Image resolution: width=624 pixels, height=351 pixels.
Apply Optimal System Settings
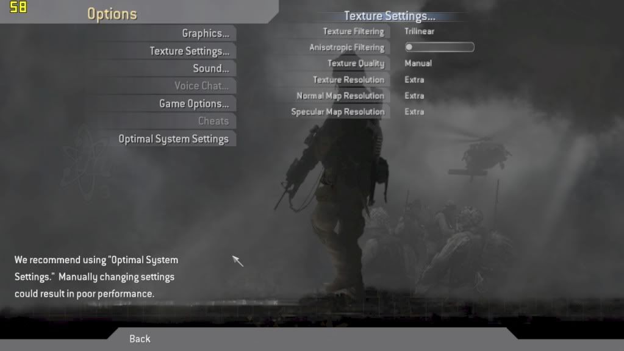coord(174,139)
